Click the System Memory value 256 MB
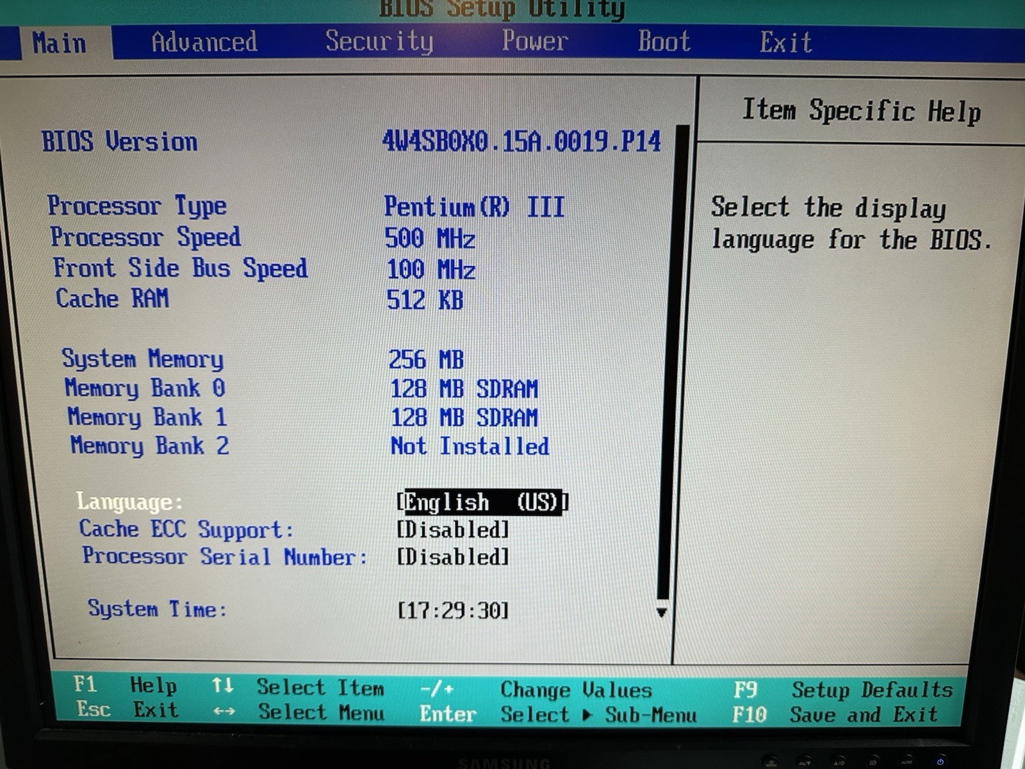This screenshot has width=1025, height=769. pos(426,360)
